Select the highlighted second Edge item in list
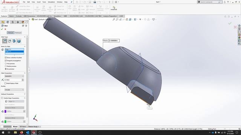The image size is (241, 135). pyautogui.click(x=14, y=51)
